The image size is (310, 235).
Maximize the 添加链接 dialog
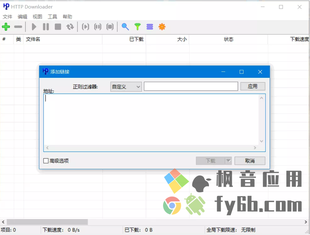coord(241,72)
